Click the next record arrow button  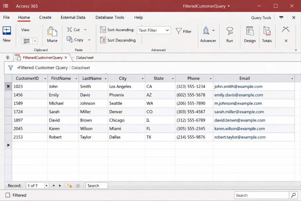(x=59, y=186)
